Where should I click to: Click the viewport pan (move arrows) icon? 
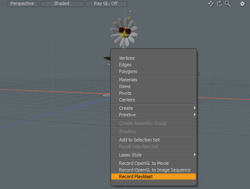pyautogui.click(x=211, y=4)
